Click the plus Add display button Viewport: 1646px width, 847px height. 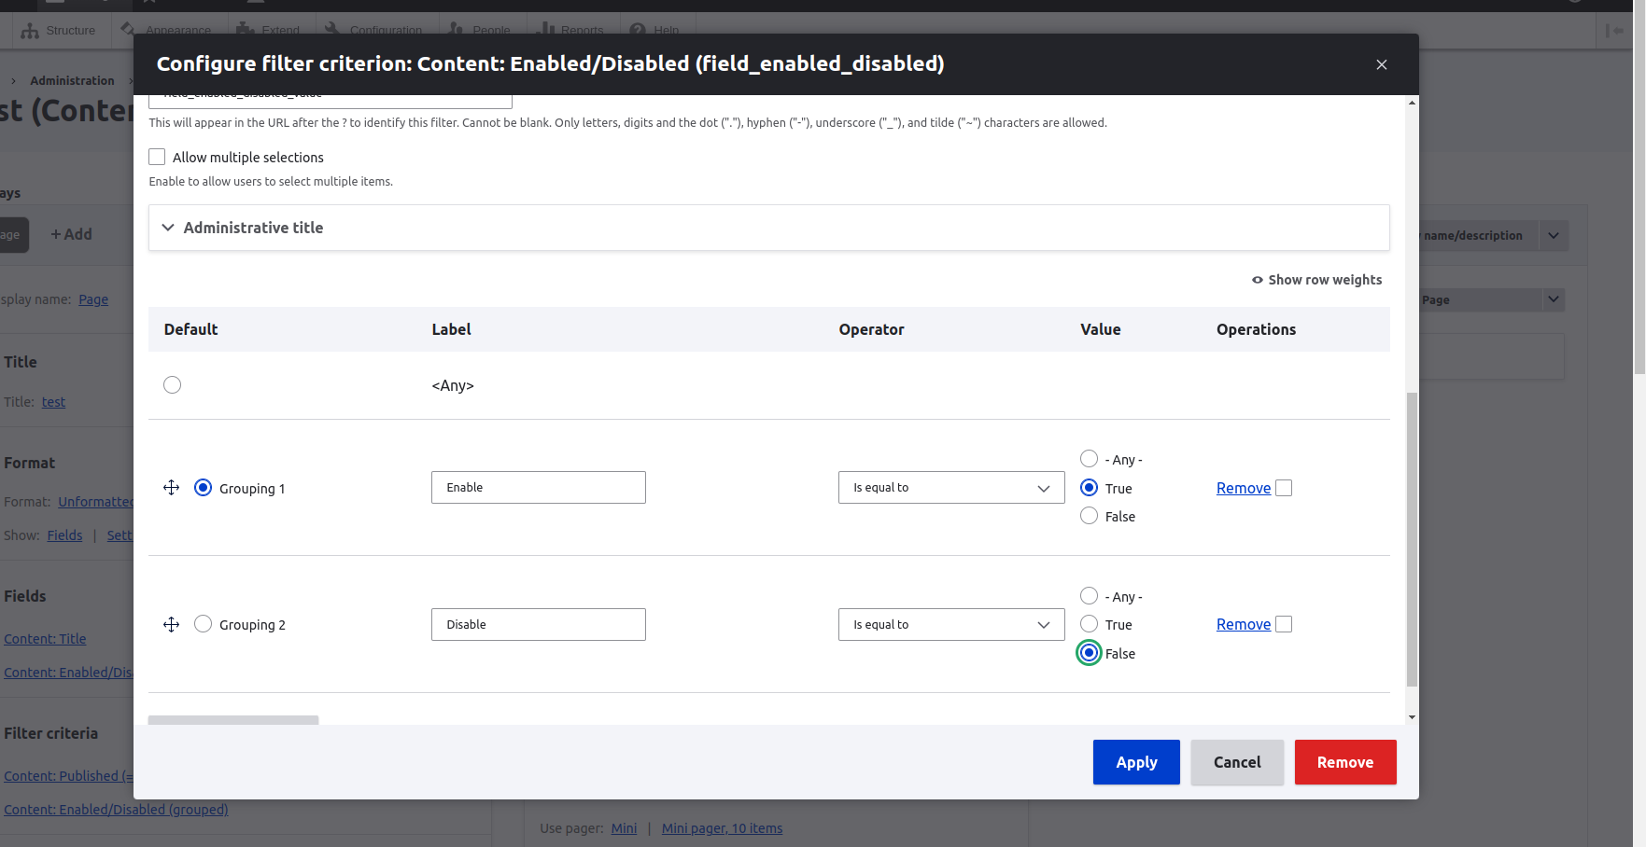[x=71, y=234]
